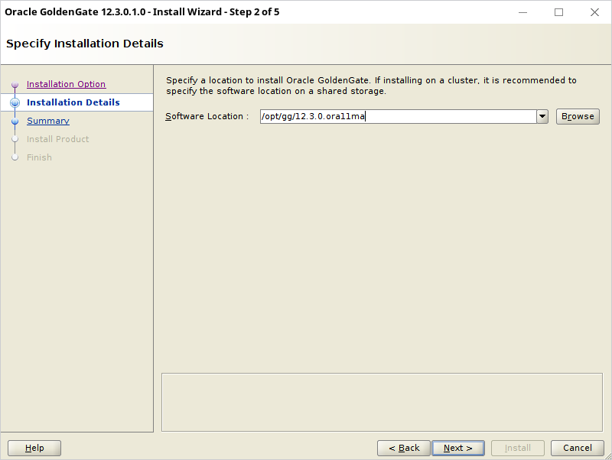The image size is (612, 460).
Task: Click the disabled Install button
Action: point(518,449)
